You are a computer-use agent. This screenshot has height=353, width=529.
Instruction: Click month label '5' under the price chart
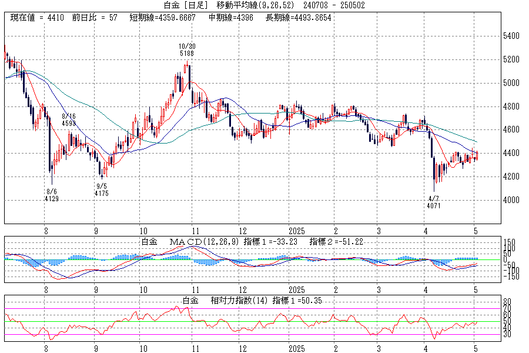coord(476,231)
